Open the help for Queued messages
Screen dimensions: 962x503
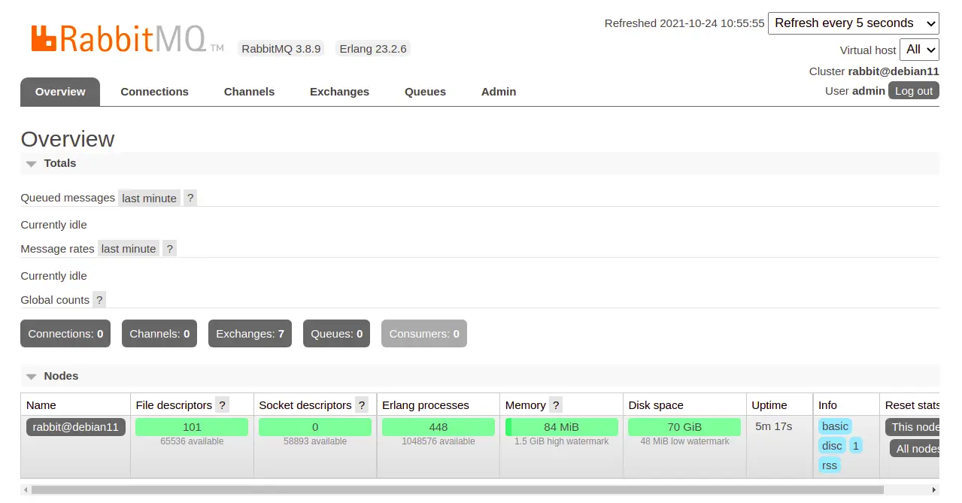190,198
